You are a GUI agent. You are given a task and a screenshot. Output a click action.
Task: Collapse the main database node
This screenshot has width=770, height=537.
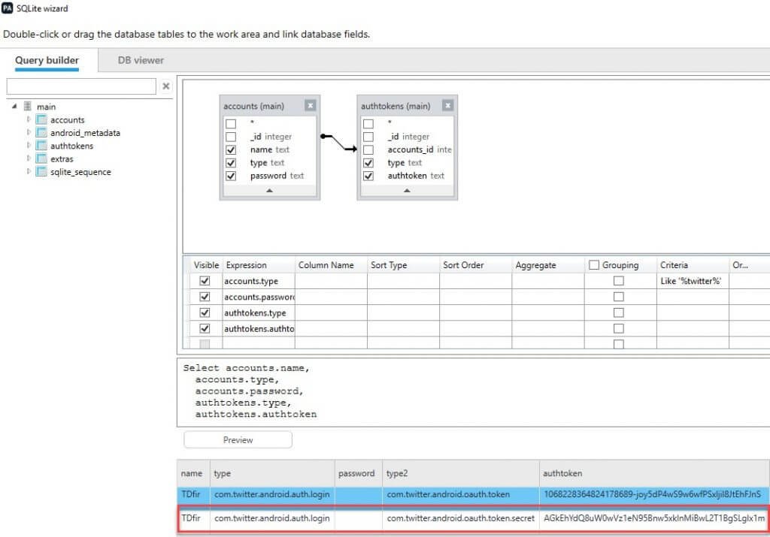14,106
